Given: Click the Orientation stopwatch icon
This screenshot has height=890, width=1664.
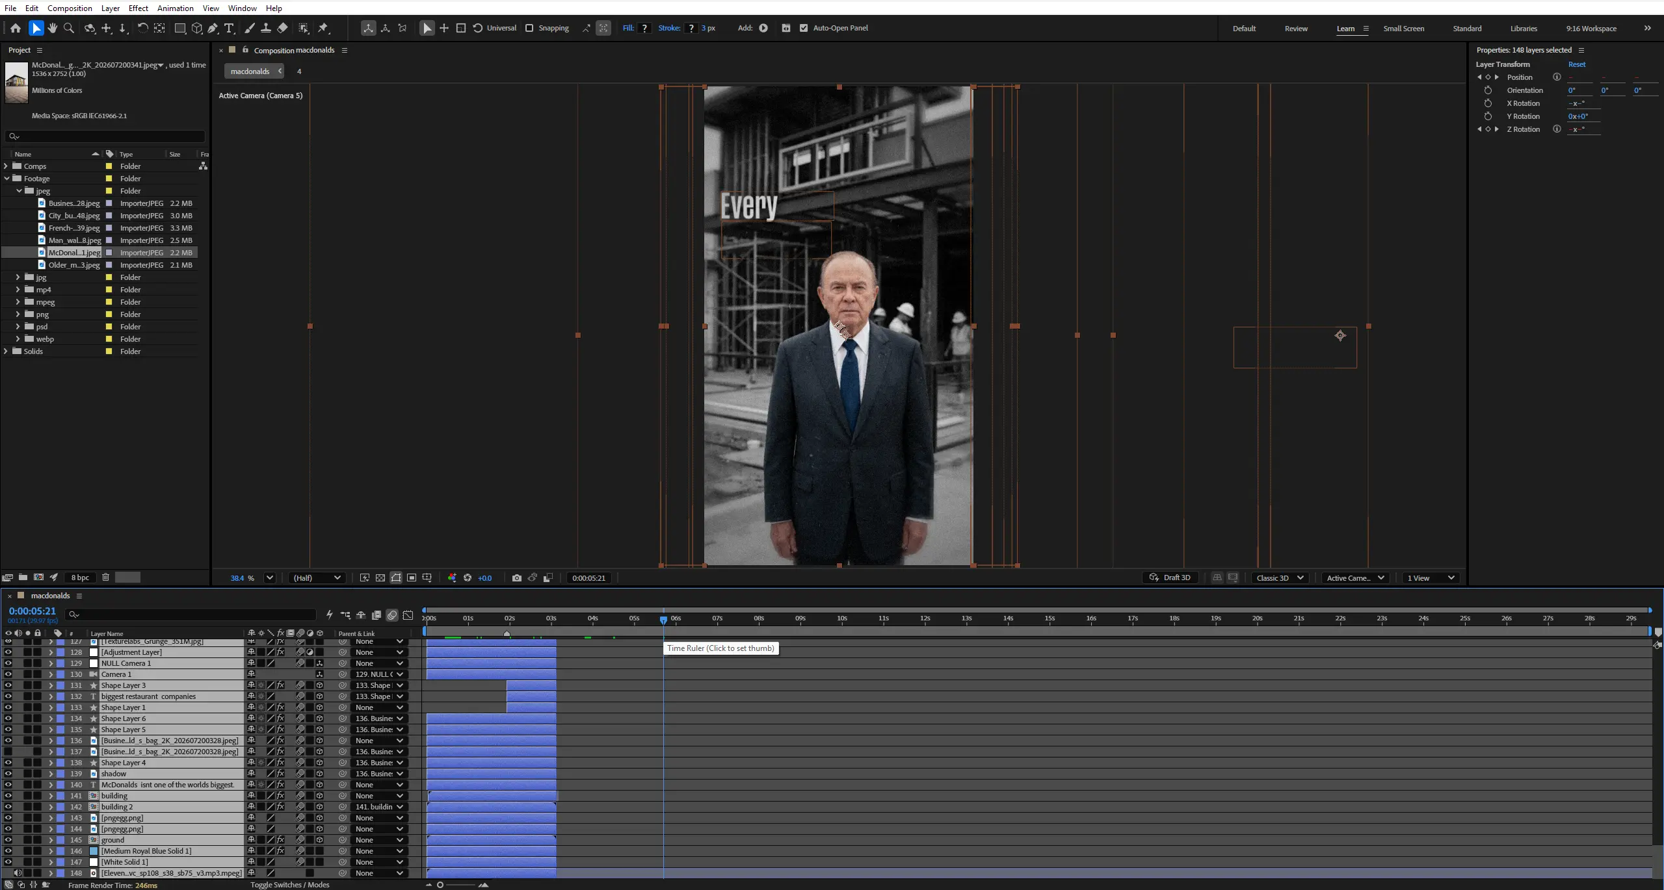Looking at the screenshot, I should coord(1488,90).
